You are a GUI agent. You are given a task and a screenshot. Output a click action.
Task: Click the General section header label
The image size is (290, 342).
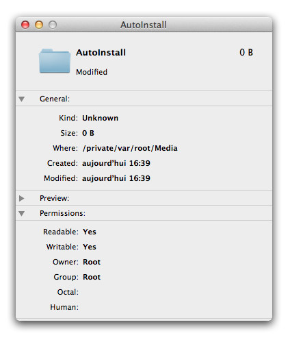(55, 99)
